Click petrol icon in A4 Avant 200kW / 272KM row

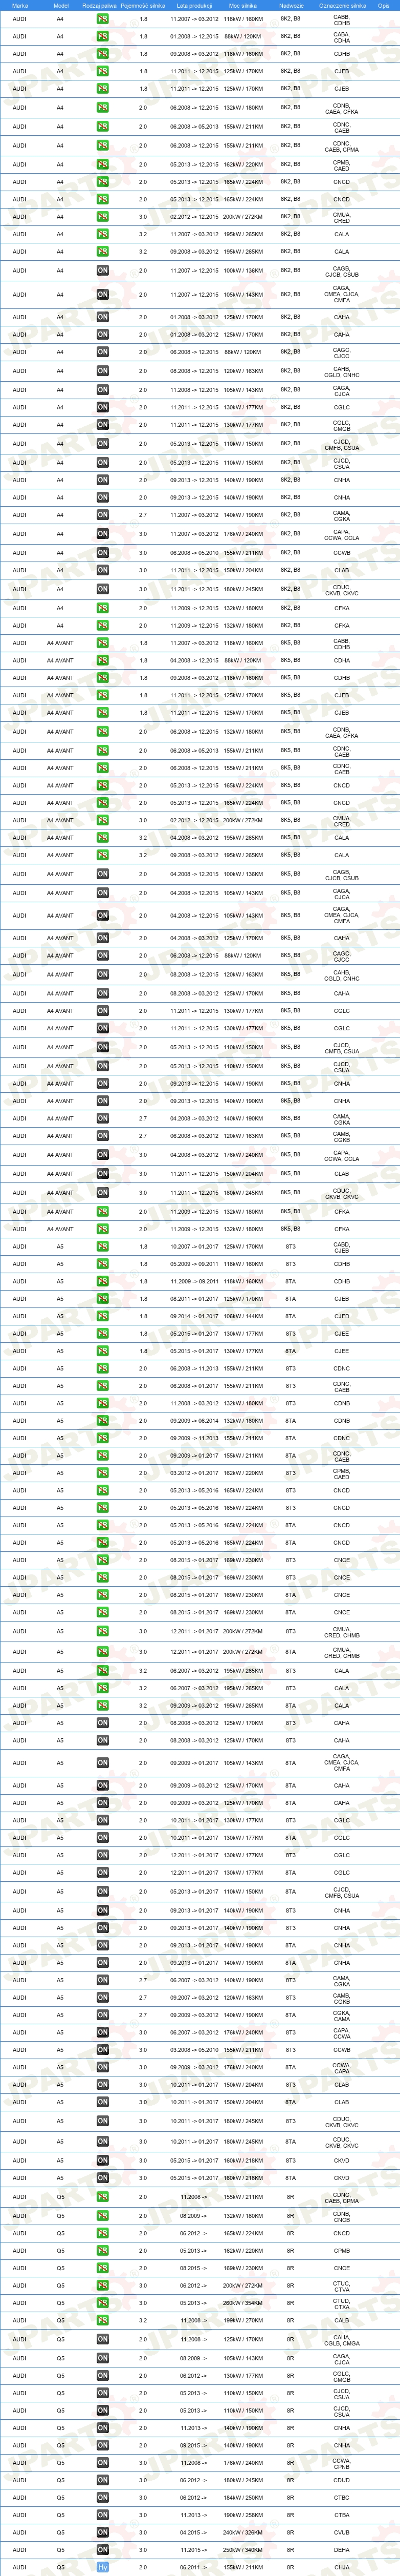click(103, 820)
